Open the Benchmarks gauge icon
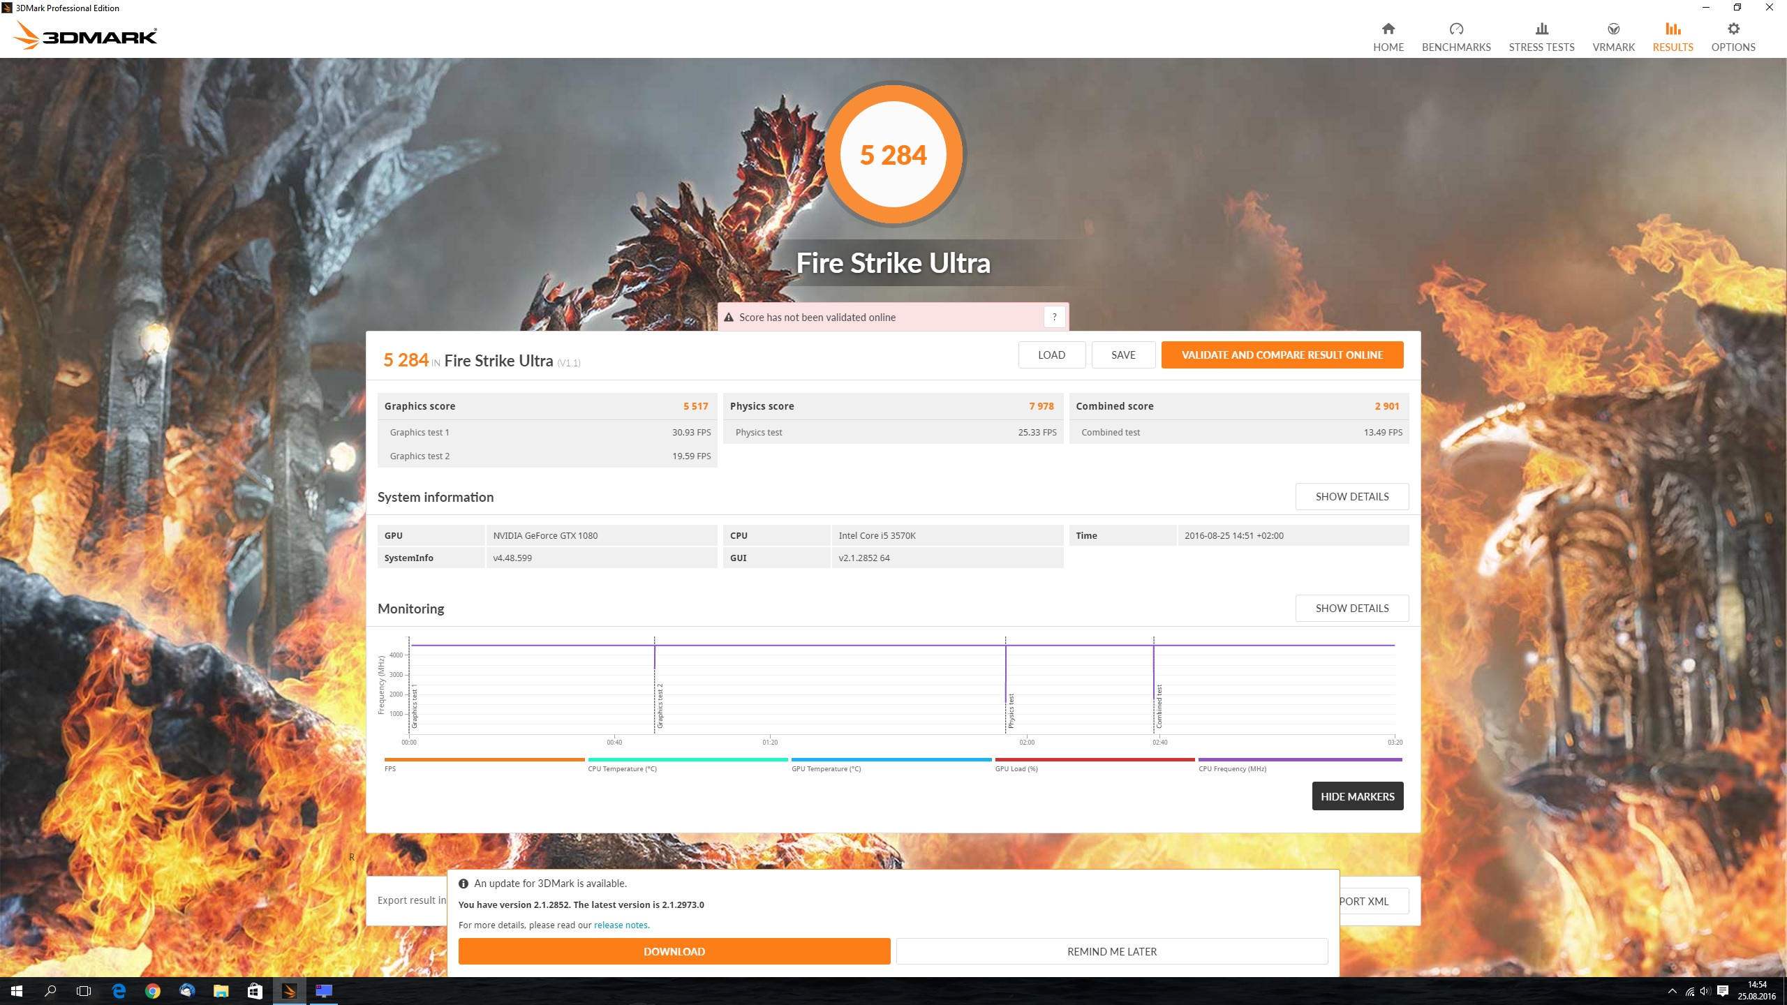Screen dimensions: 1787x1005 1455,29
